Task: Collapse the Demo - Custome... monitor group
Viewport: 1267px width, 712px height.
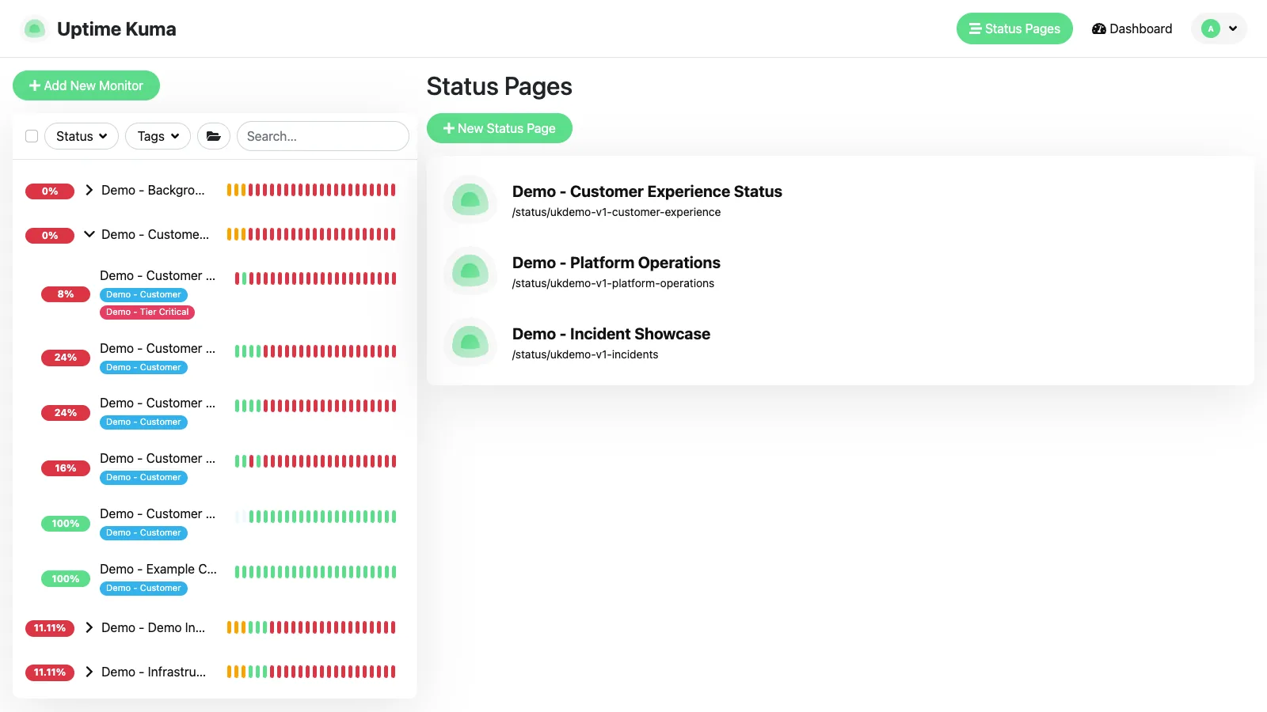Action: pos(89,234)
